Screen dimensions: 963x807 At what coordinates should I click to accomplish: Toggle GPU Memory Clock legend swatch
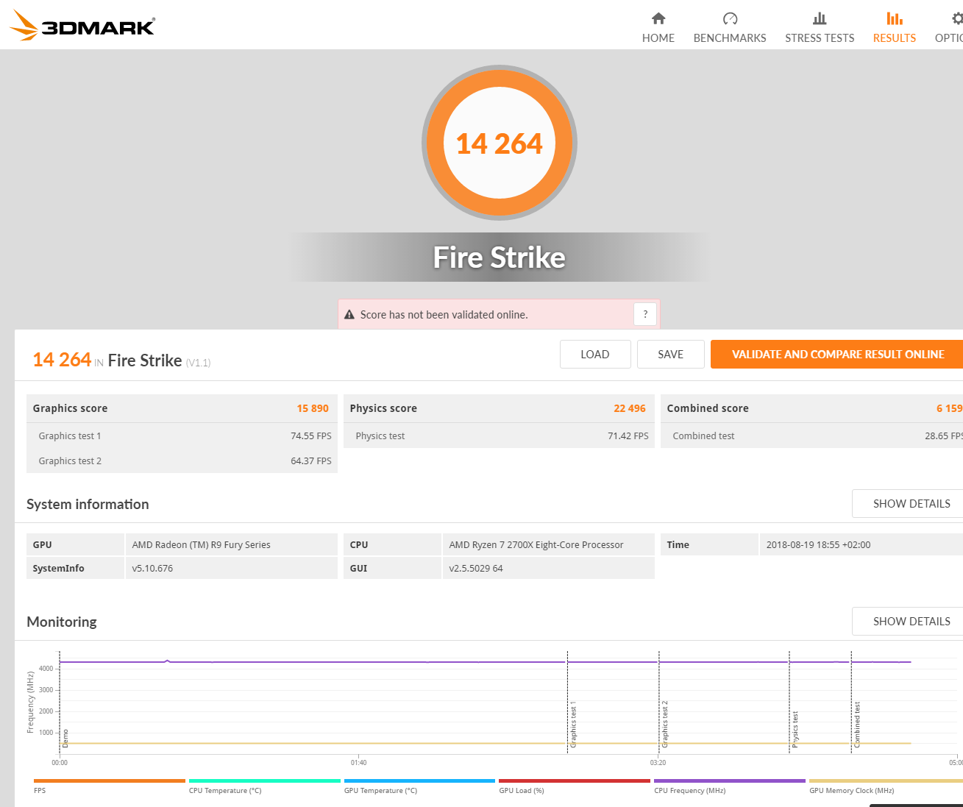(886, 781)
